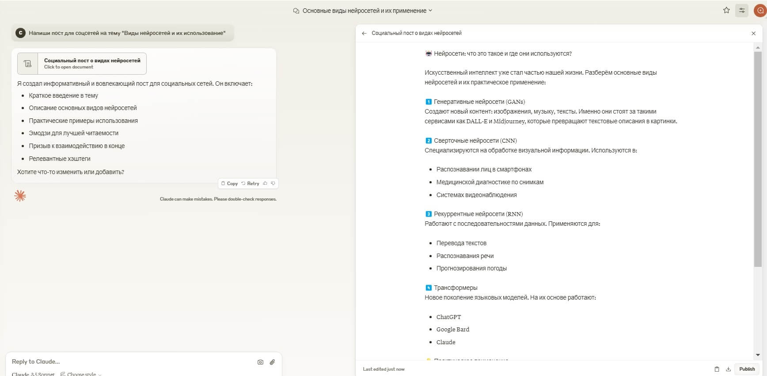Publish the artifact
Screen dimensions: 767x376
[747, 369]
